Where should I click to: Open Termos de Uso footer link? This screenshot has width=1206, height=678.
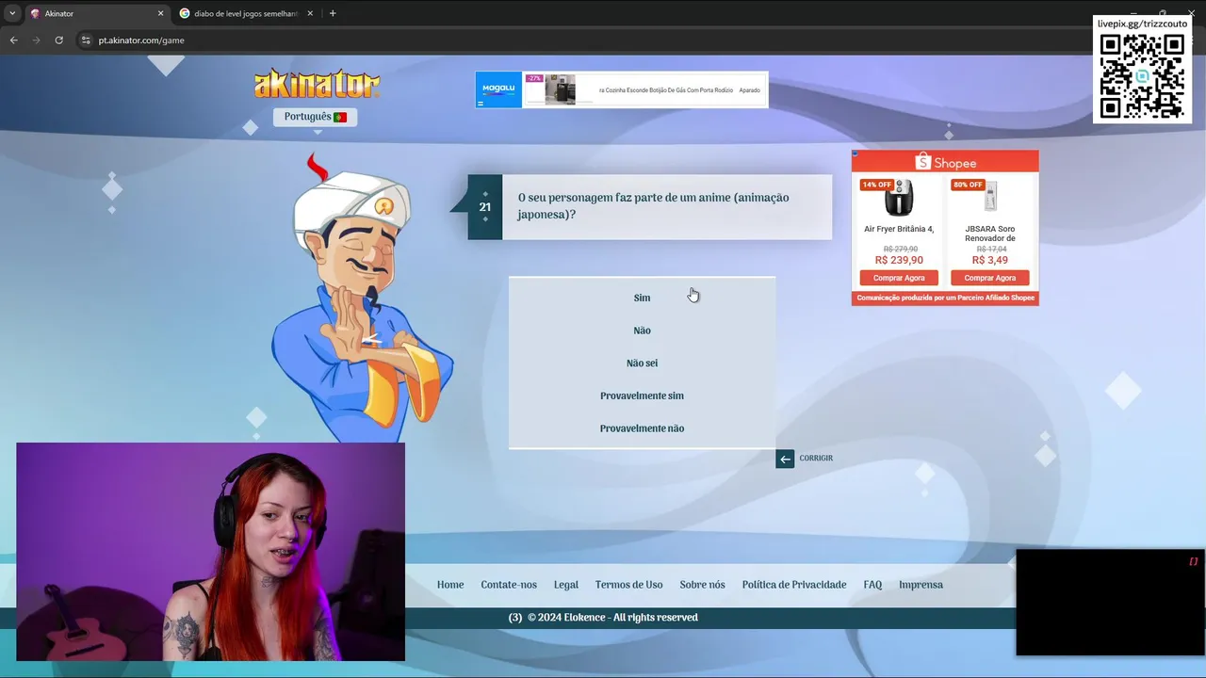[x=628, y=585]
